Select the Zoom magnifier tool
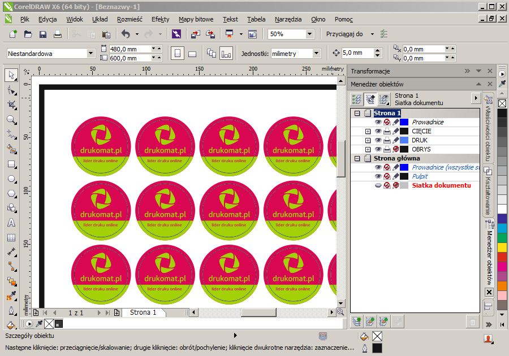The image size is (509, 356). tap(11, 120)
